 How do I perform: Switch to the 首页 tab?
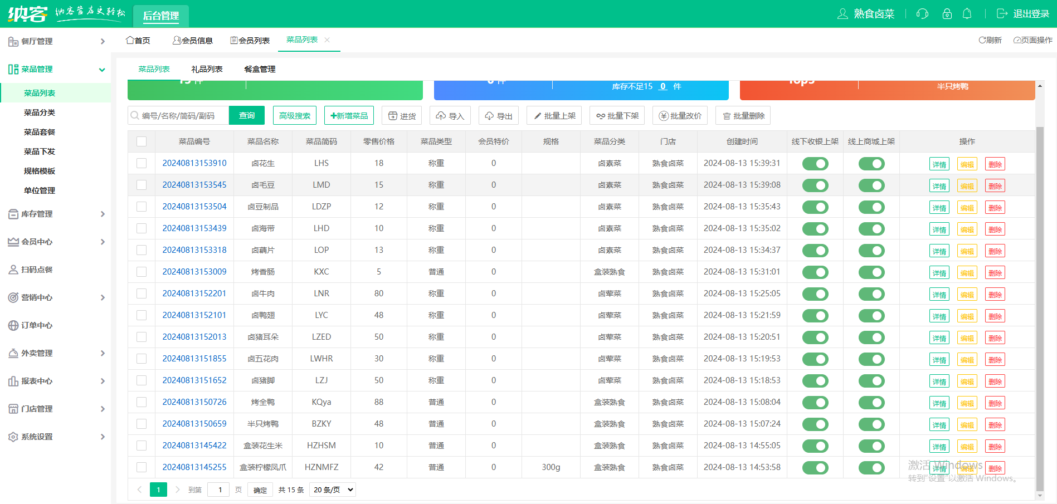coord(138,40)
